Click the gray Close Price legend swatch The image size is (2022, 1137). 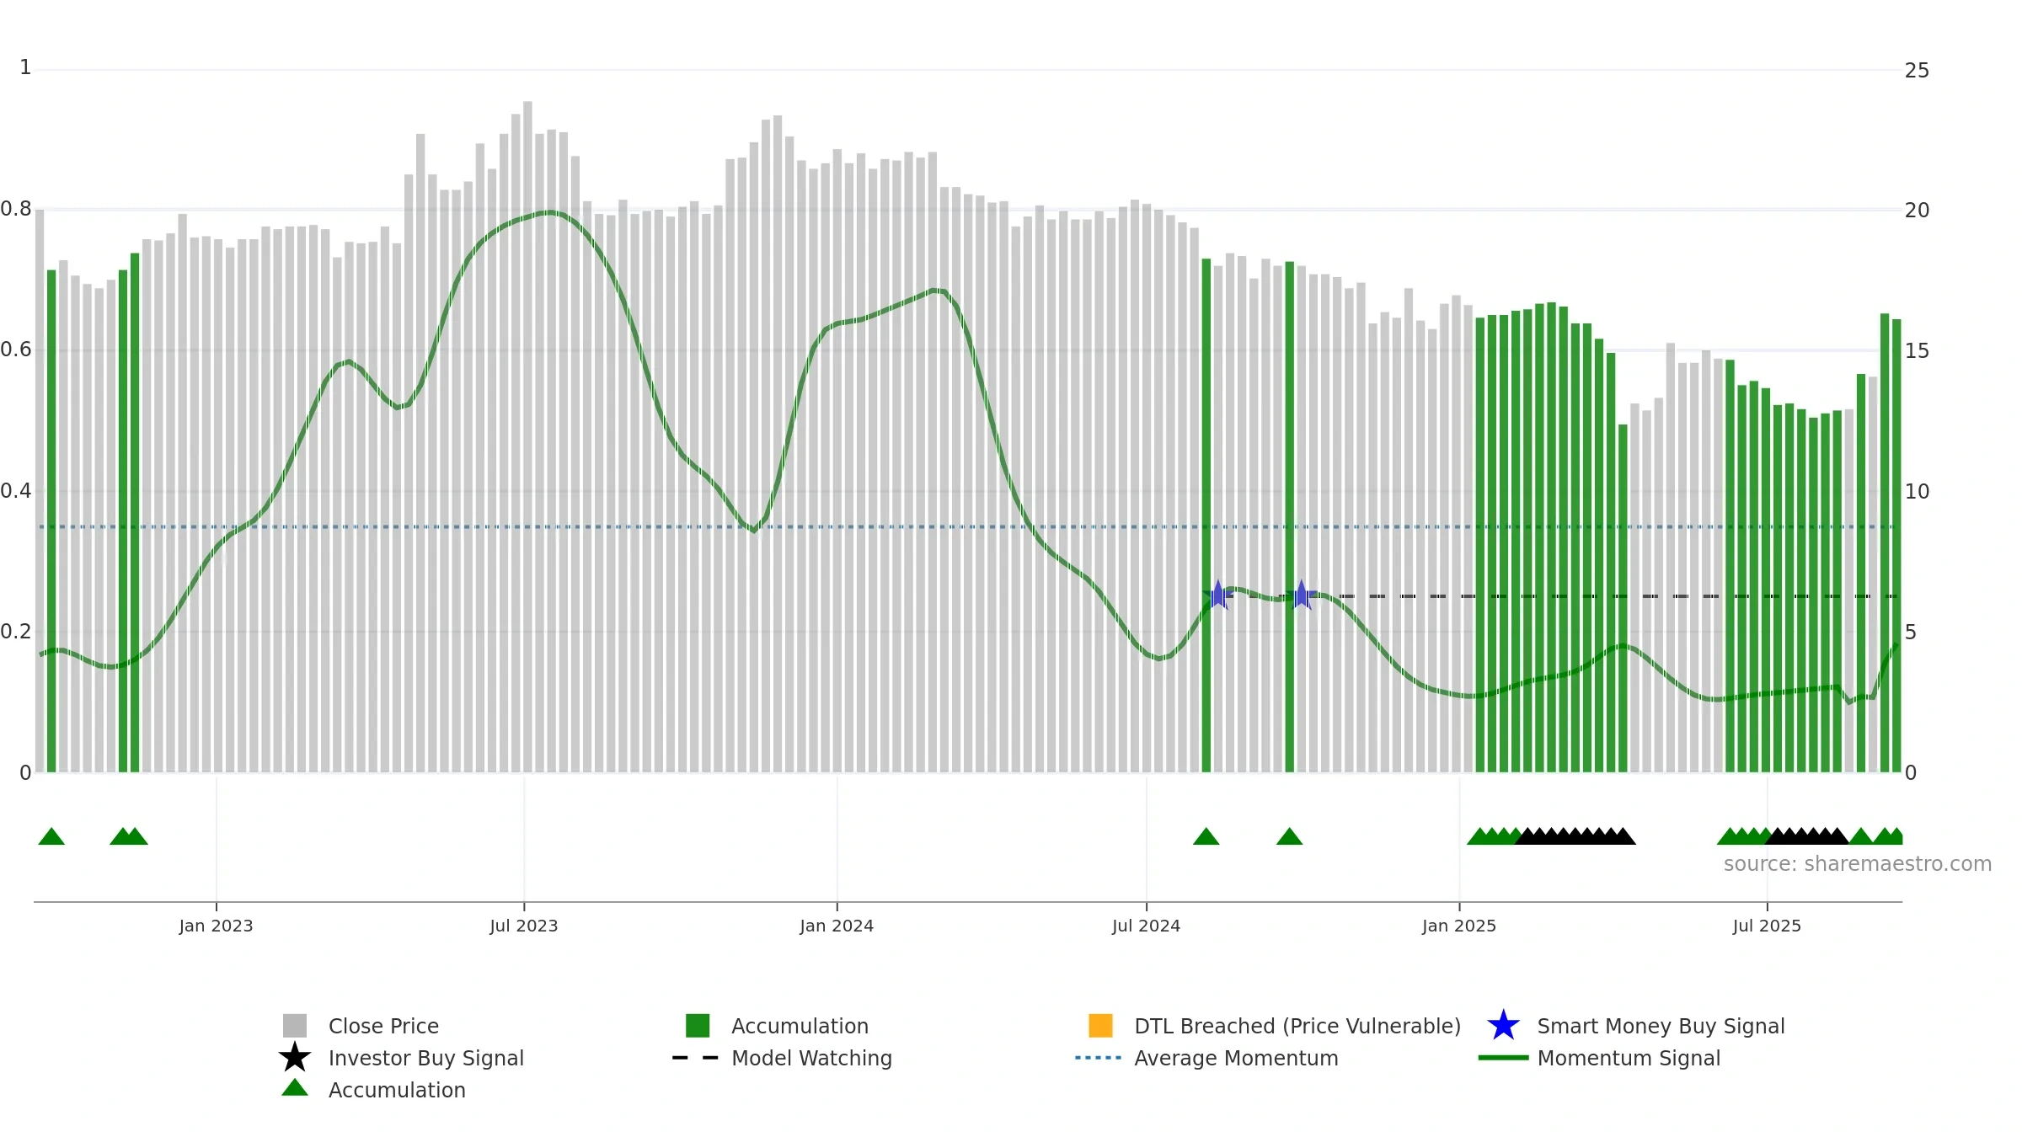tap(295, 1026)
